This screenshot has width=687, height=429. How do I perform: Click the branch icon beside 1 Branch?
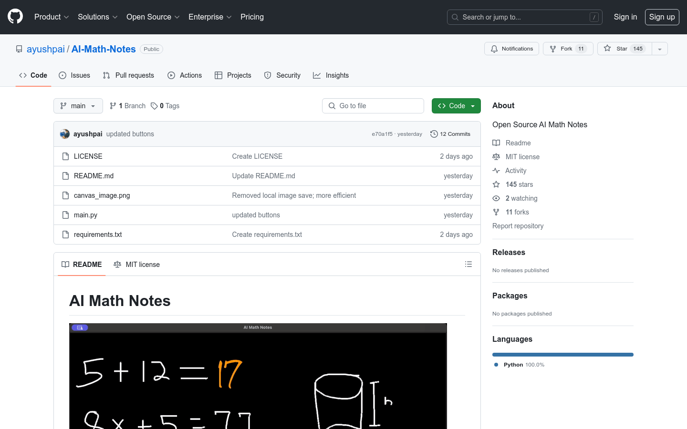point(113,106)
